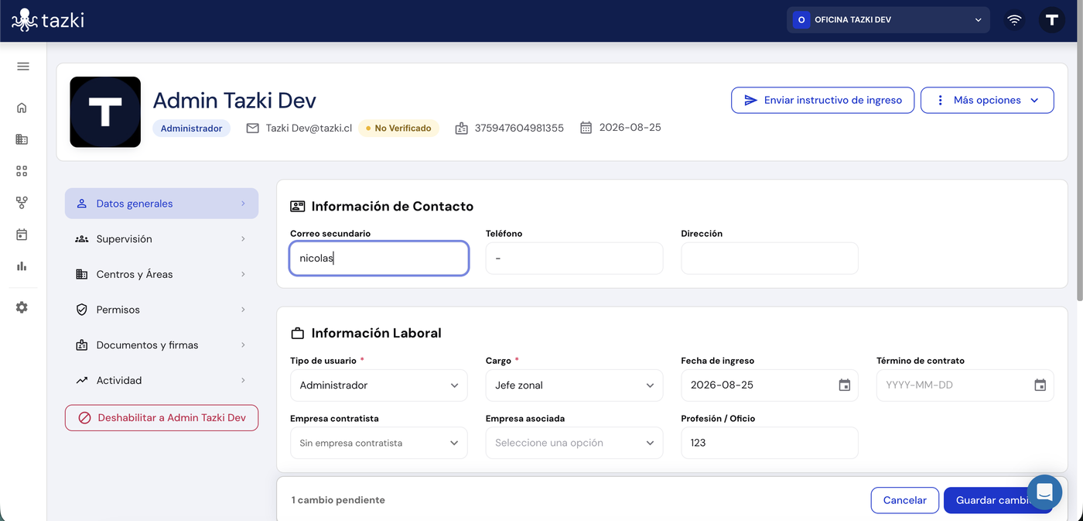Open calendar picker for Fecha de ingreso
The height and width of the screenshot is (521, 1083).
click(845, 386)
